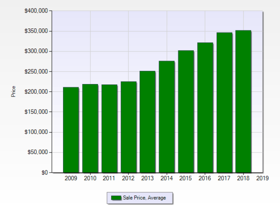Click the $200,000 y-axis label
280x210 pixels.
tap(36, 92)
